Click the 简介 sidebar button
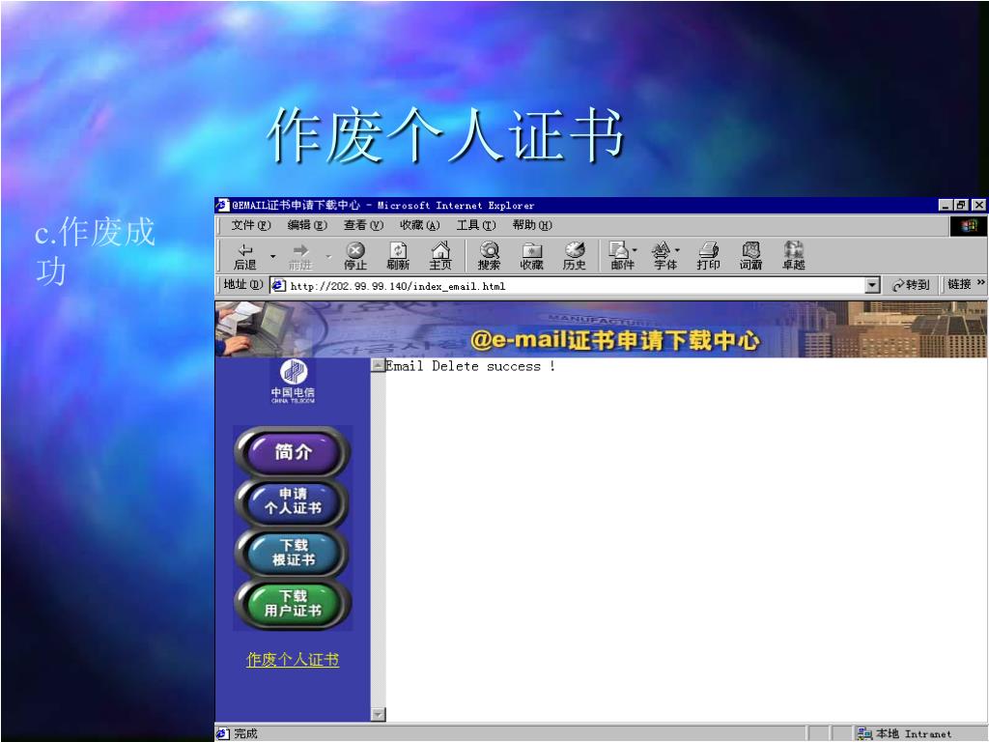Screen dimensions: 989x742 tap(293, 452)
